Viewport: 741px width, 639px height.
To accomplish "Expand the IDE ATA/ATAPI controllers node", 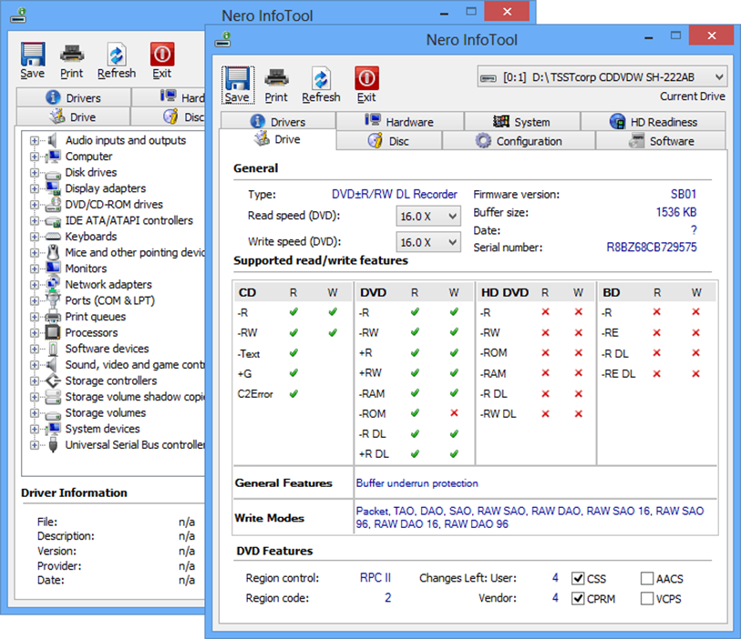I will (34, 220).
